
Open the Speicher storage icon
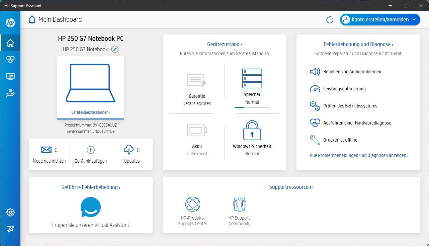coord(252,78)
